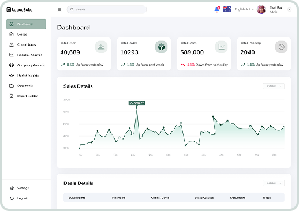
Task: Click the Total Pending clock icon
Action: coord(281,47)
